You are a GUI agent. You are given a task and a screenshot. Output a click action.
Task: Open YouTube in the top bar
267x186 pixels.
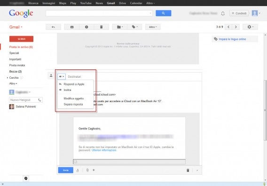click(x=86, y=3)
